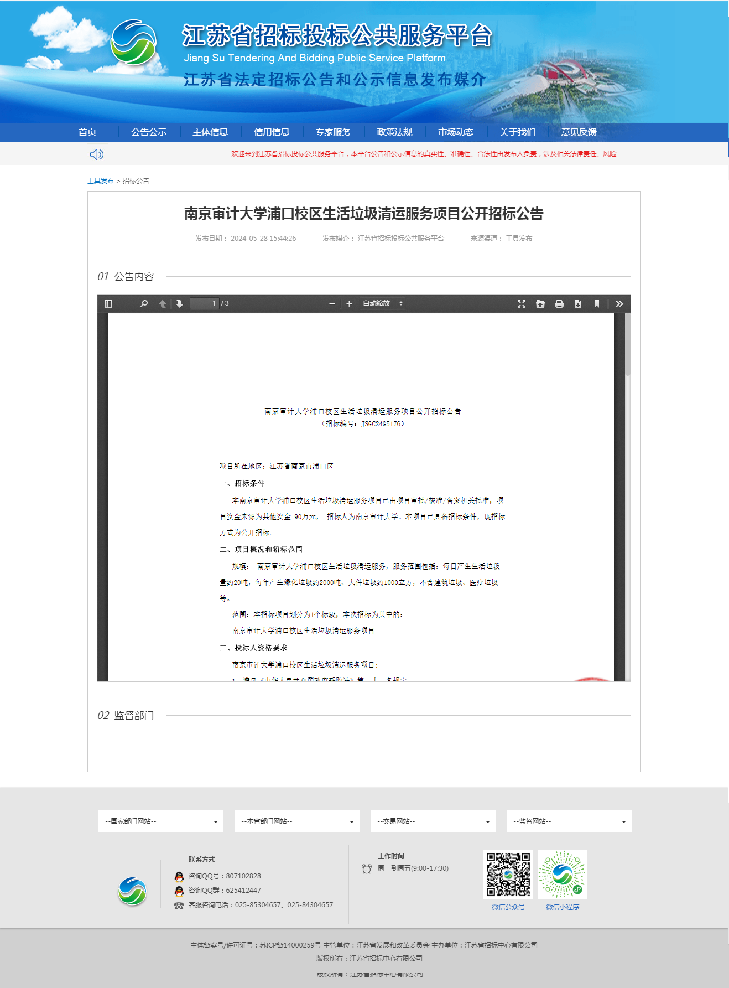729x988 pixels.
Task: Click the 周一到周五(9:00-17:30) text
Action: click(x=413, y=868)
